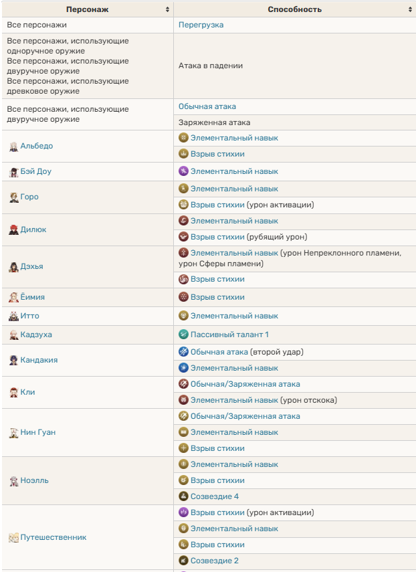Image resolution: width=416 pixels, height=572 pixels.
Task: Click Ёимия's Взрыв стихии icon
Action: coord(183,297)
